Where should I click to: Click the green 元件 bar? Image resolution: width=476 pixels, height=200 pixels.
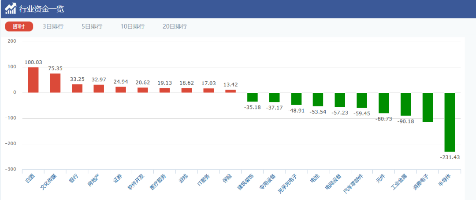tap(384, 103)
